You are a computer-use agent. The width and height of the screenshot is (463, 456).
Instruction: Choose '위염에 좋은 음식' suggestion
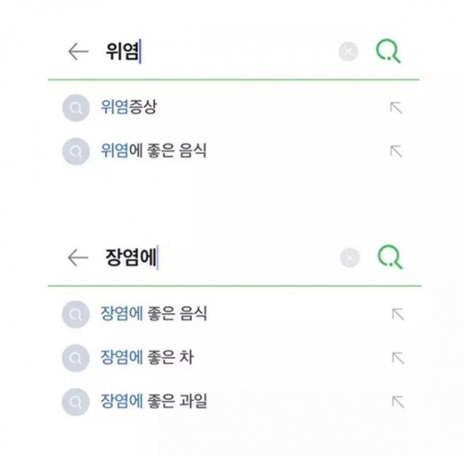coord(154,151)
